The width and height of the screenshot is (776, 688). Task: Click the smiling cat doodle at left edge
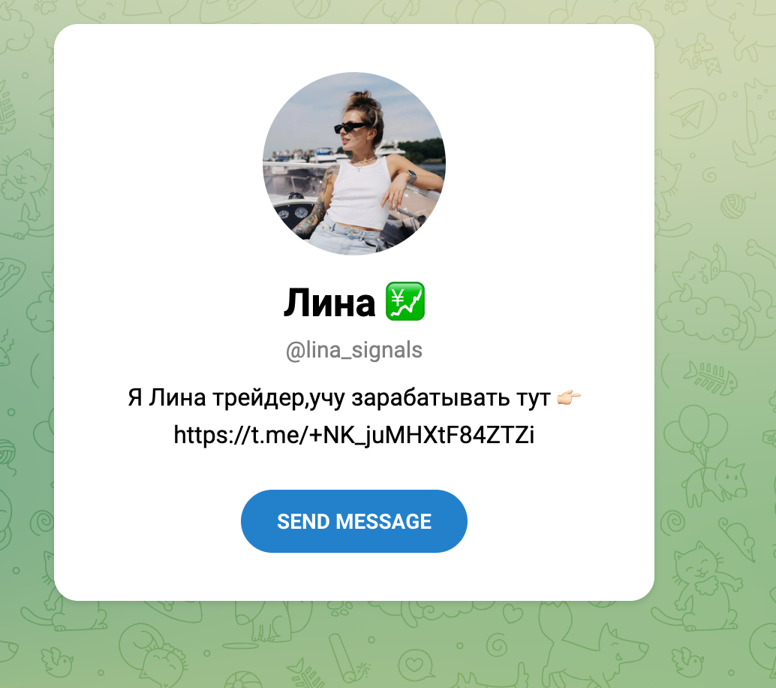click(x=24, y=191)
